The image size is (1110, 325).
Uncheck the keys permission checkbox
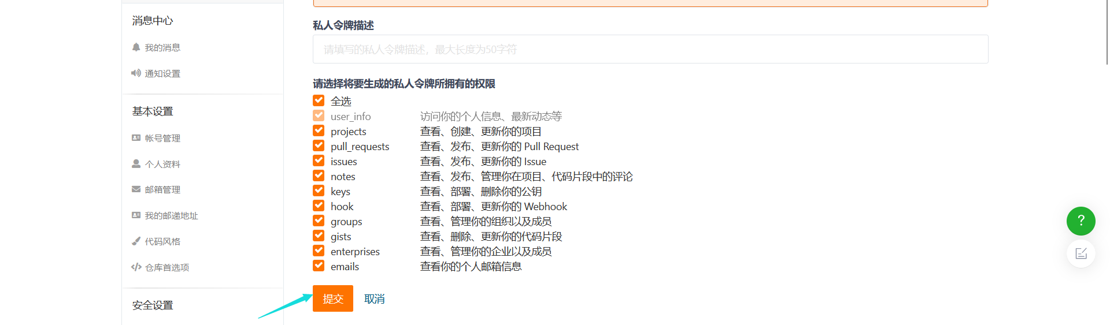319,190
